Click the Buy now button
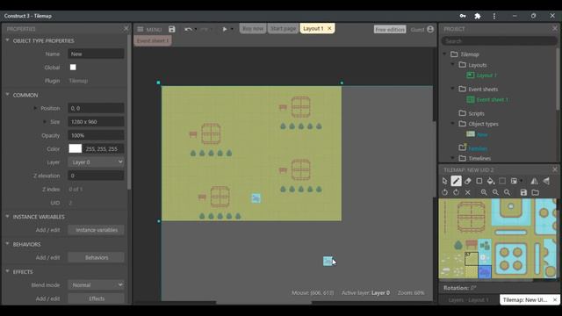This screenshot has height=316, width=562. click(x=253, y=29)
